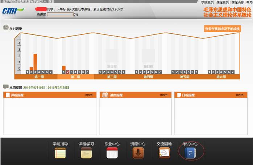Click the speech bubble icon beside 本周提醒
Image resolution: width=253 pixels, height=165 pixels.
6,87
